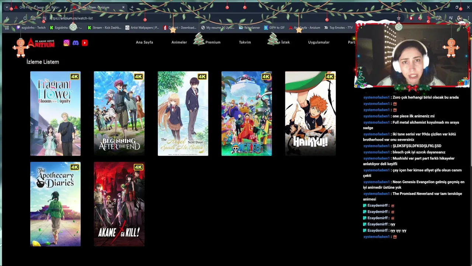Image resolution: width=472 pixels, height=266 pixels.
Task: Open site info icon beside URL
Action: point(45,18)
